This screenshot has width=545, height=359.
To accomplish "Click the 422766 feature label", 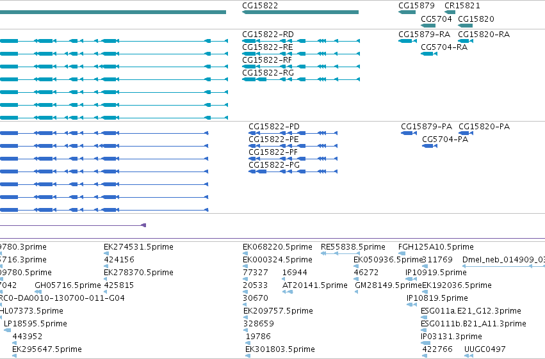I will (x=437, y=349).
